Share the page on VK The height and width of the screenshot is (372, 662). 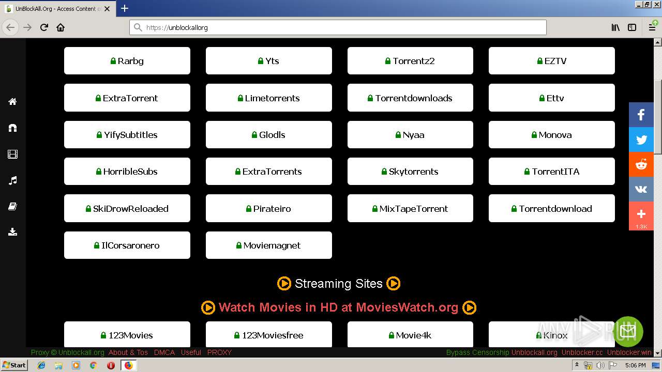click(x=641, y=189)
